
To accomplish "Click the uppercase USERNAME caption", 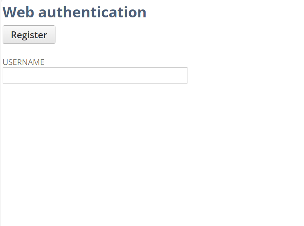I will (23, 62).
